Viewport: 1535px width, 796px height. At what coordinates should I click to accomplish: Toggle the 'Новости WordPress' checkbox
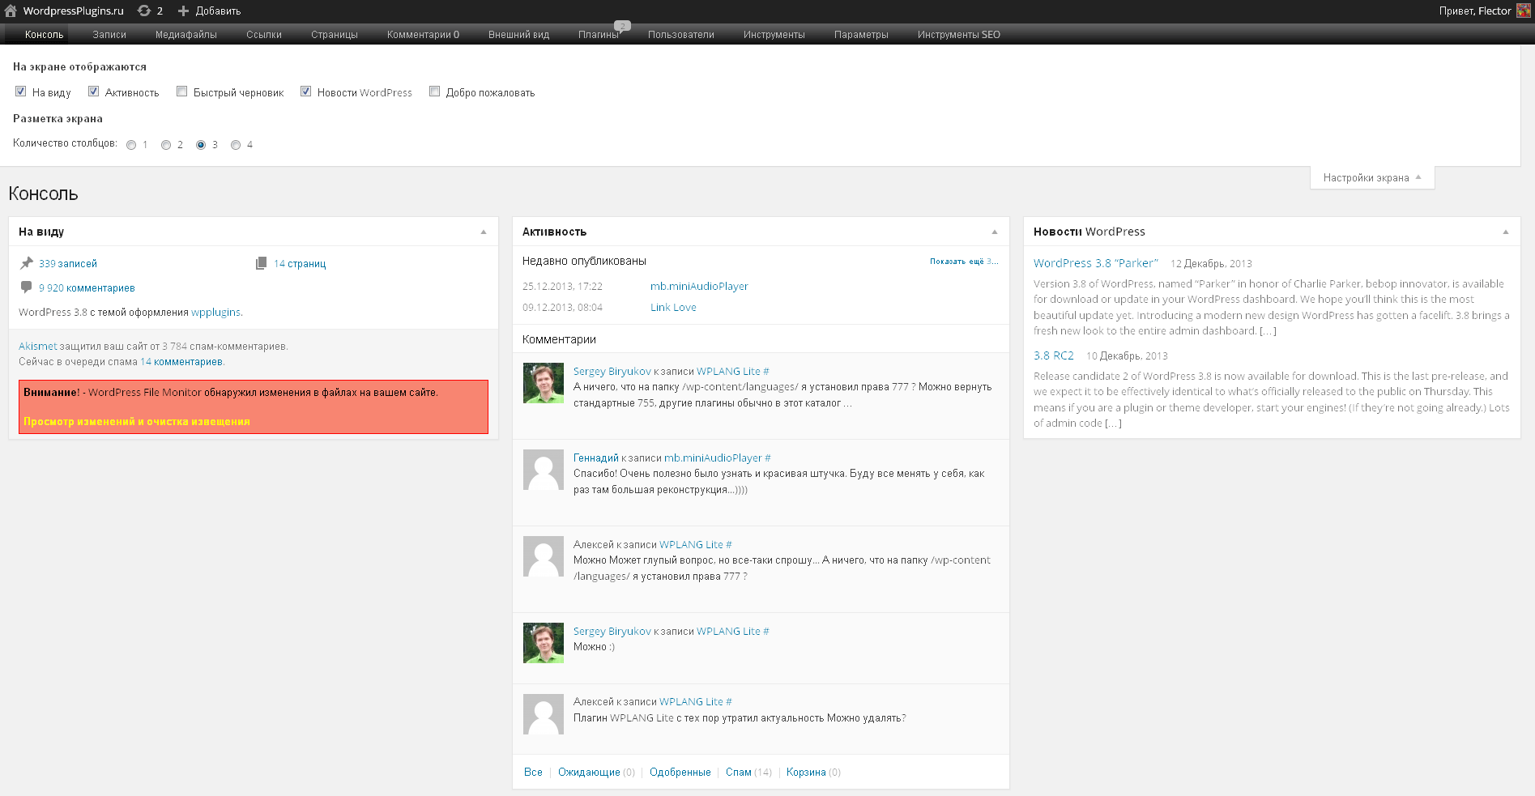[306, 92]
